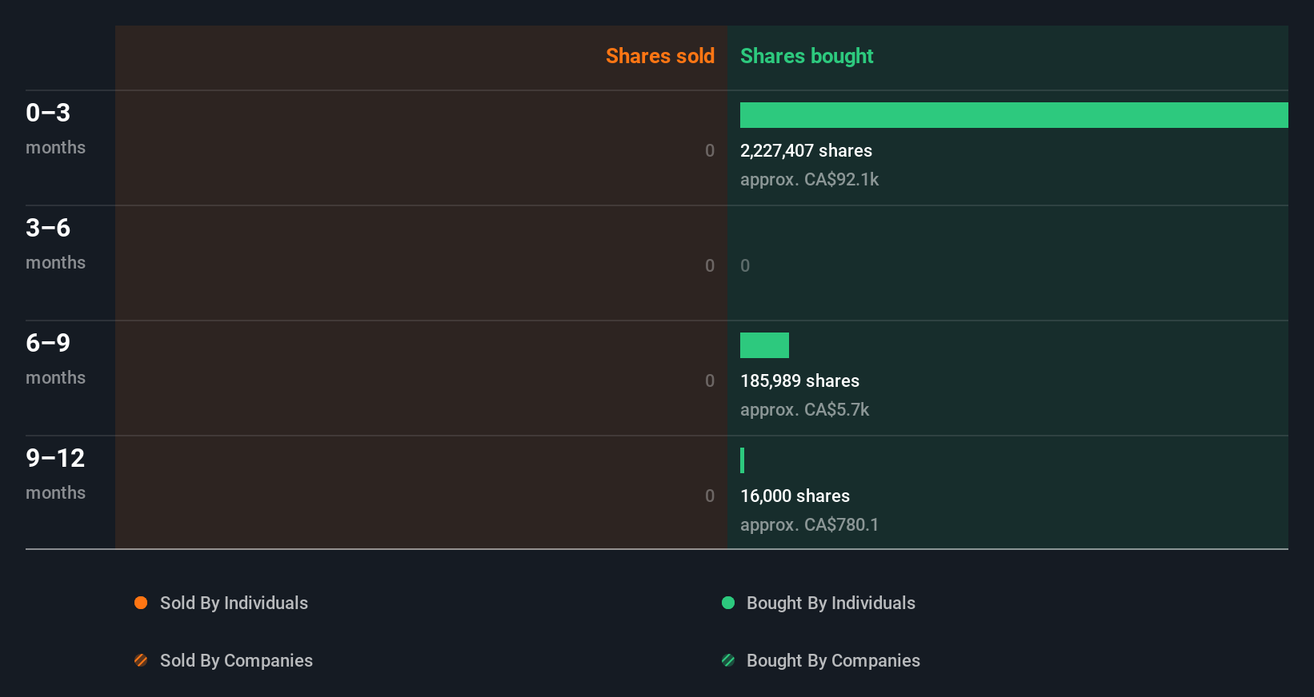Click the approx. CA$5.7k amount
Viewport: 1314px width, 697px height.
pyautogui.click(x=804, y=410)
